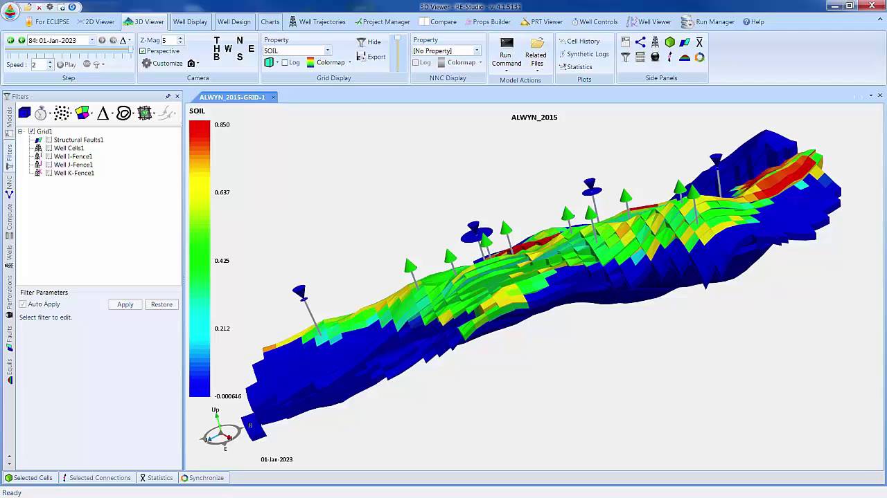
Task: Click the black sphere icon in Side Panels
Action: [655, 57]
